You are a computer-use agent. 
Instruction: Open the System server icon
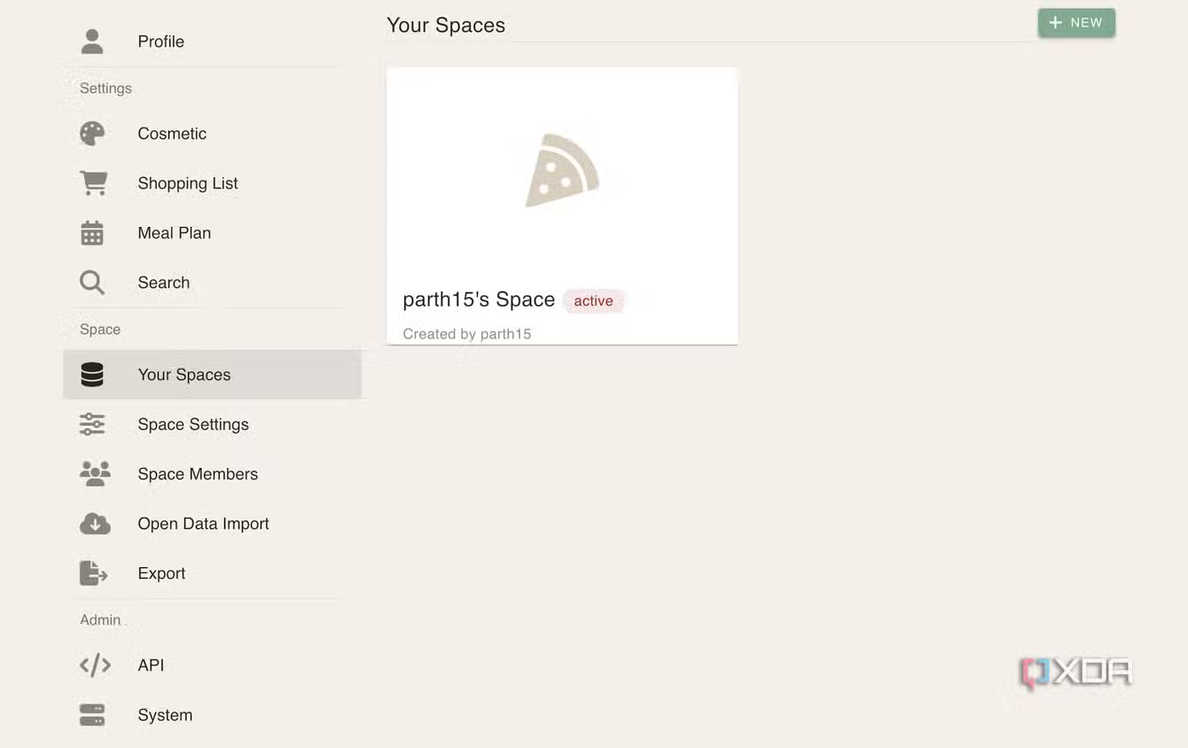click(x=92, y=715)
